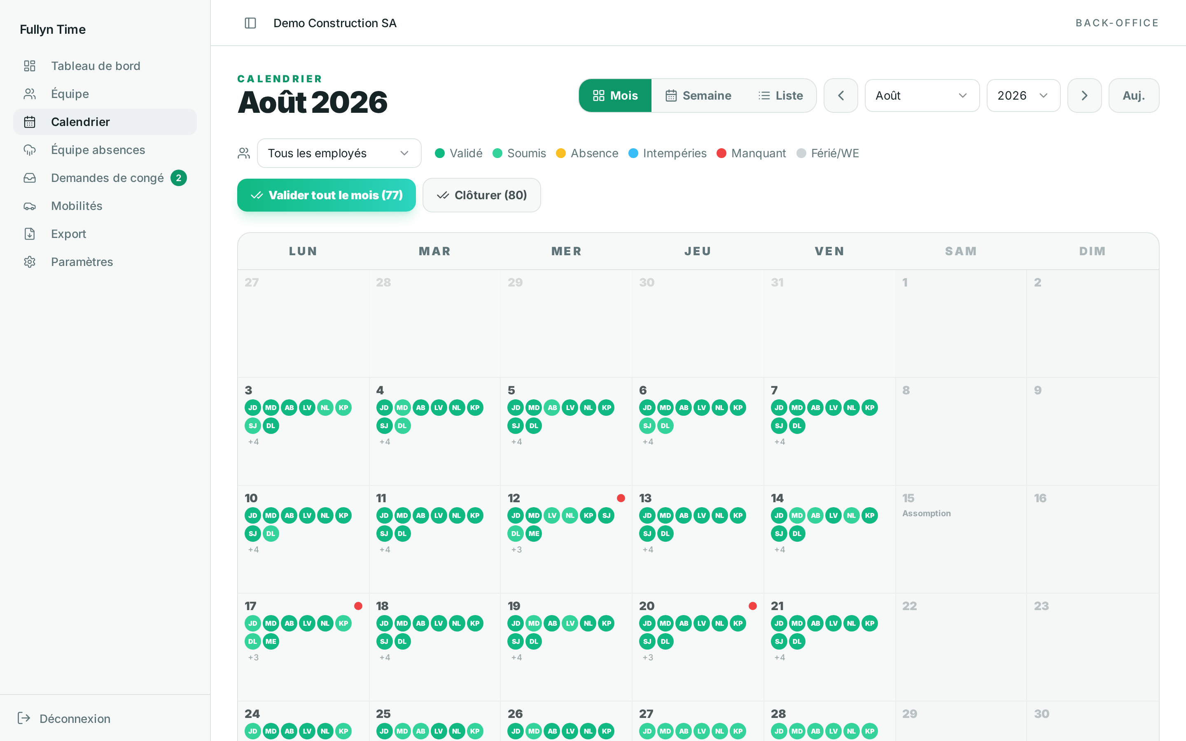Click KP avatar on August 7
This screenshot has width=1186, height=741.
point(870,408)
